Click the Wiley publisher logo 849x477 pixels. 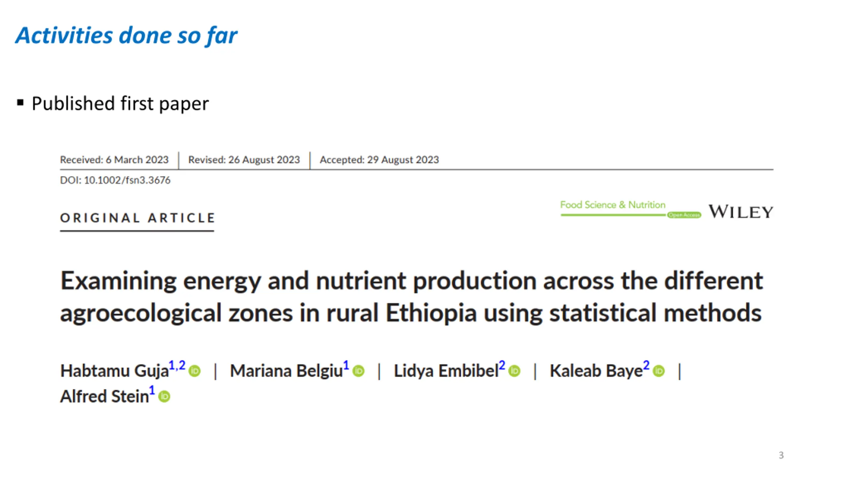741,212
